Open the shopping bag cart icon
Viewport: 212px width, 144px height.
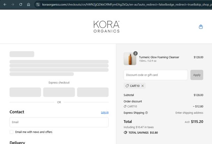click(x=201, y=27)
